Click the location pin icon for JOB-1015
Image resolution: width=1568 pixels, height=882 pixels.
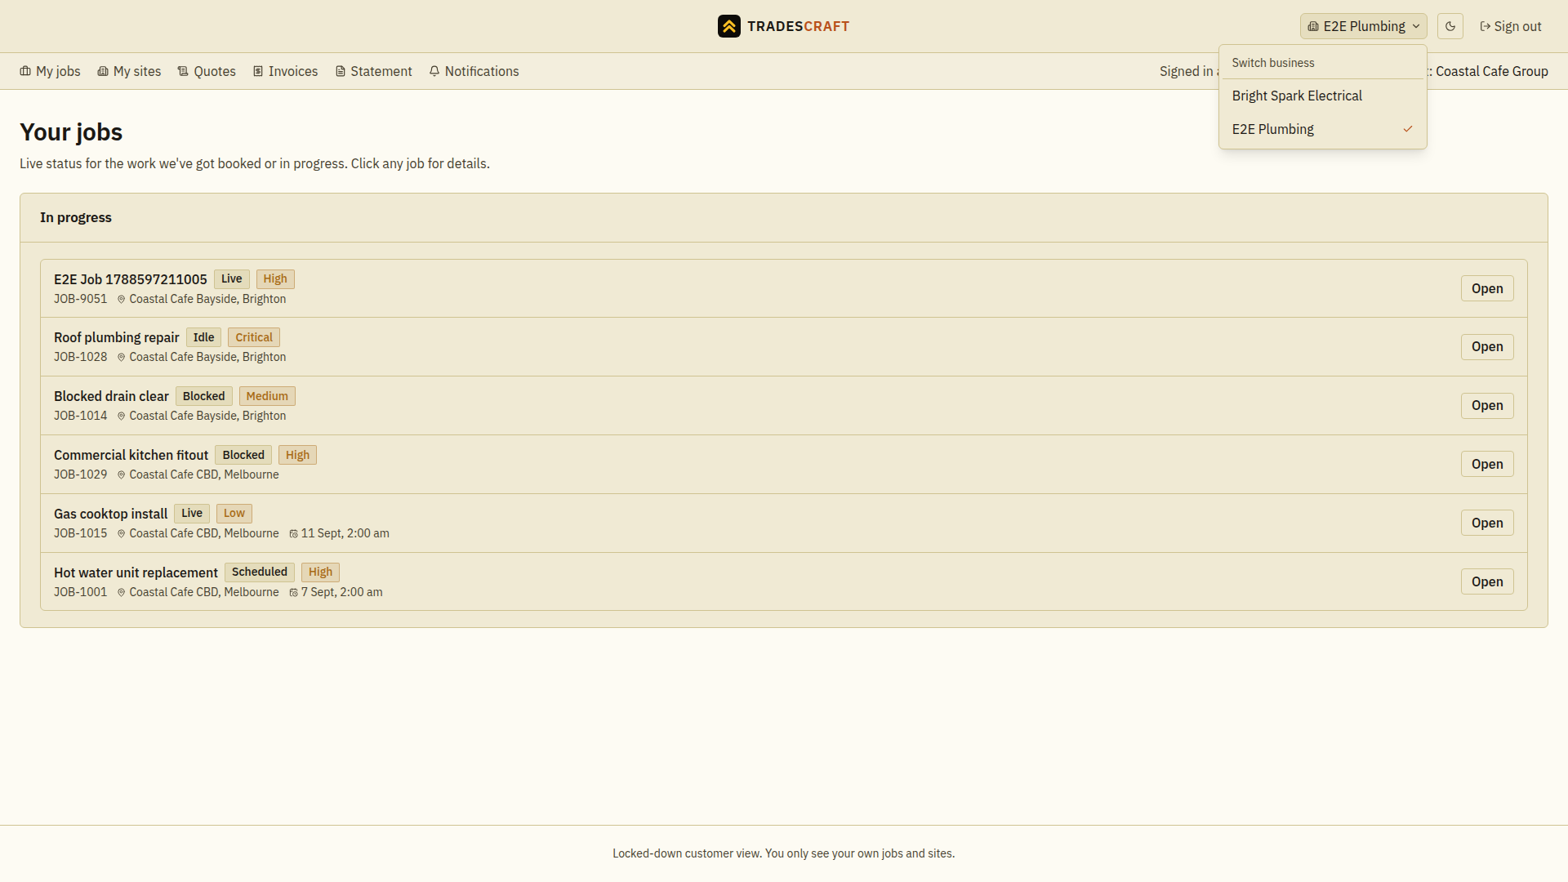(x=121, y=533)
